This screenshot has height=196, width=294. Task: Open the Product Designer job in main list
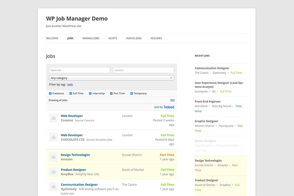[x=73, y=170]
